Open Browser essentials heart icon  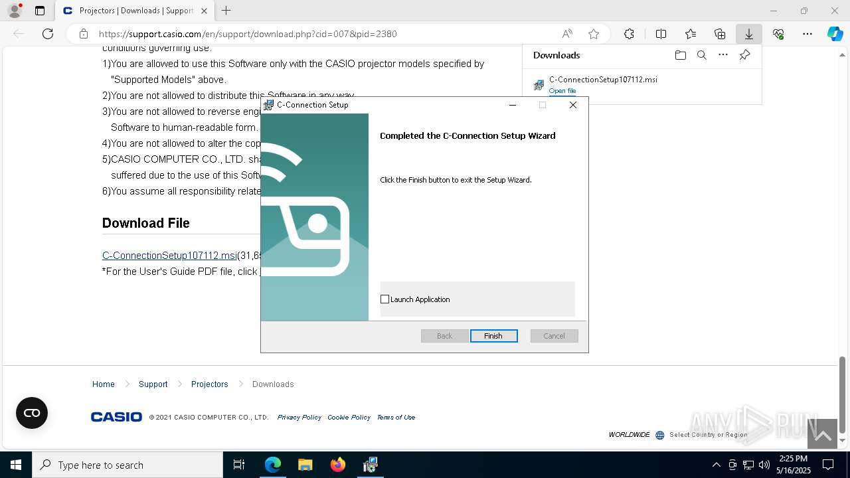pyautogui.click(x=778, y=34)
